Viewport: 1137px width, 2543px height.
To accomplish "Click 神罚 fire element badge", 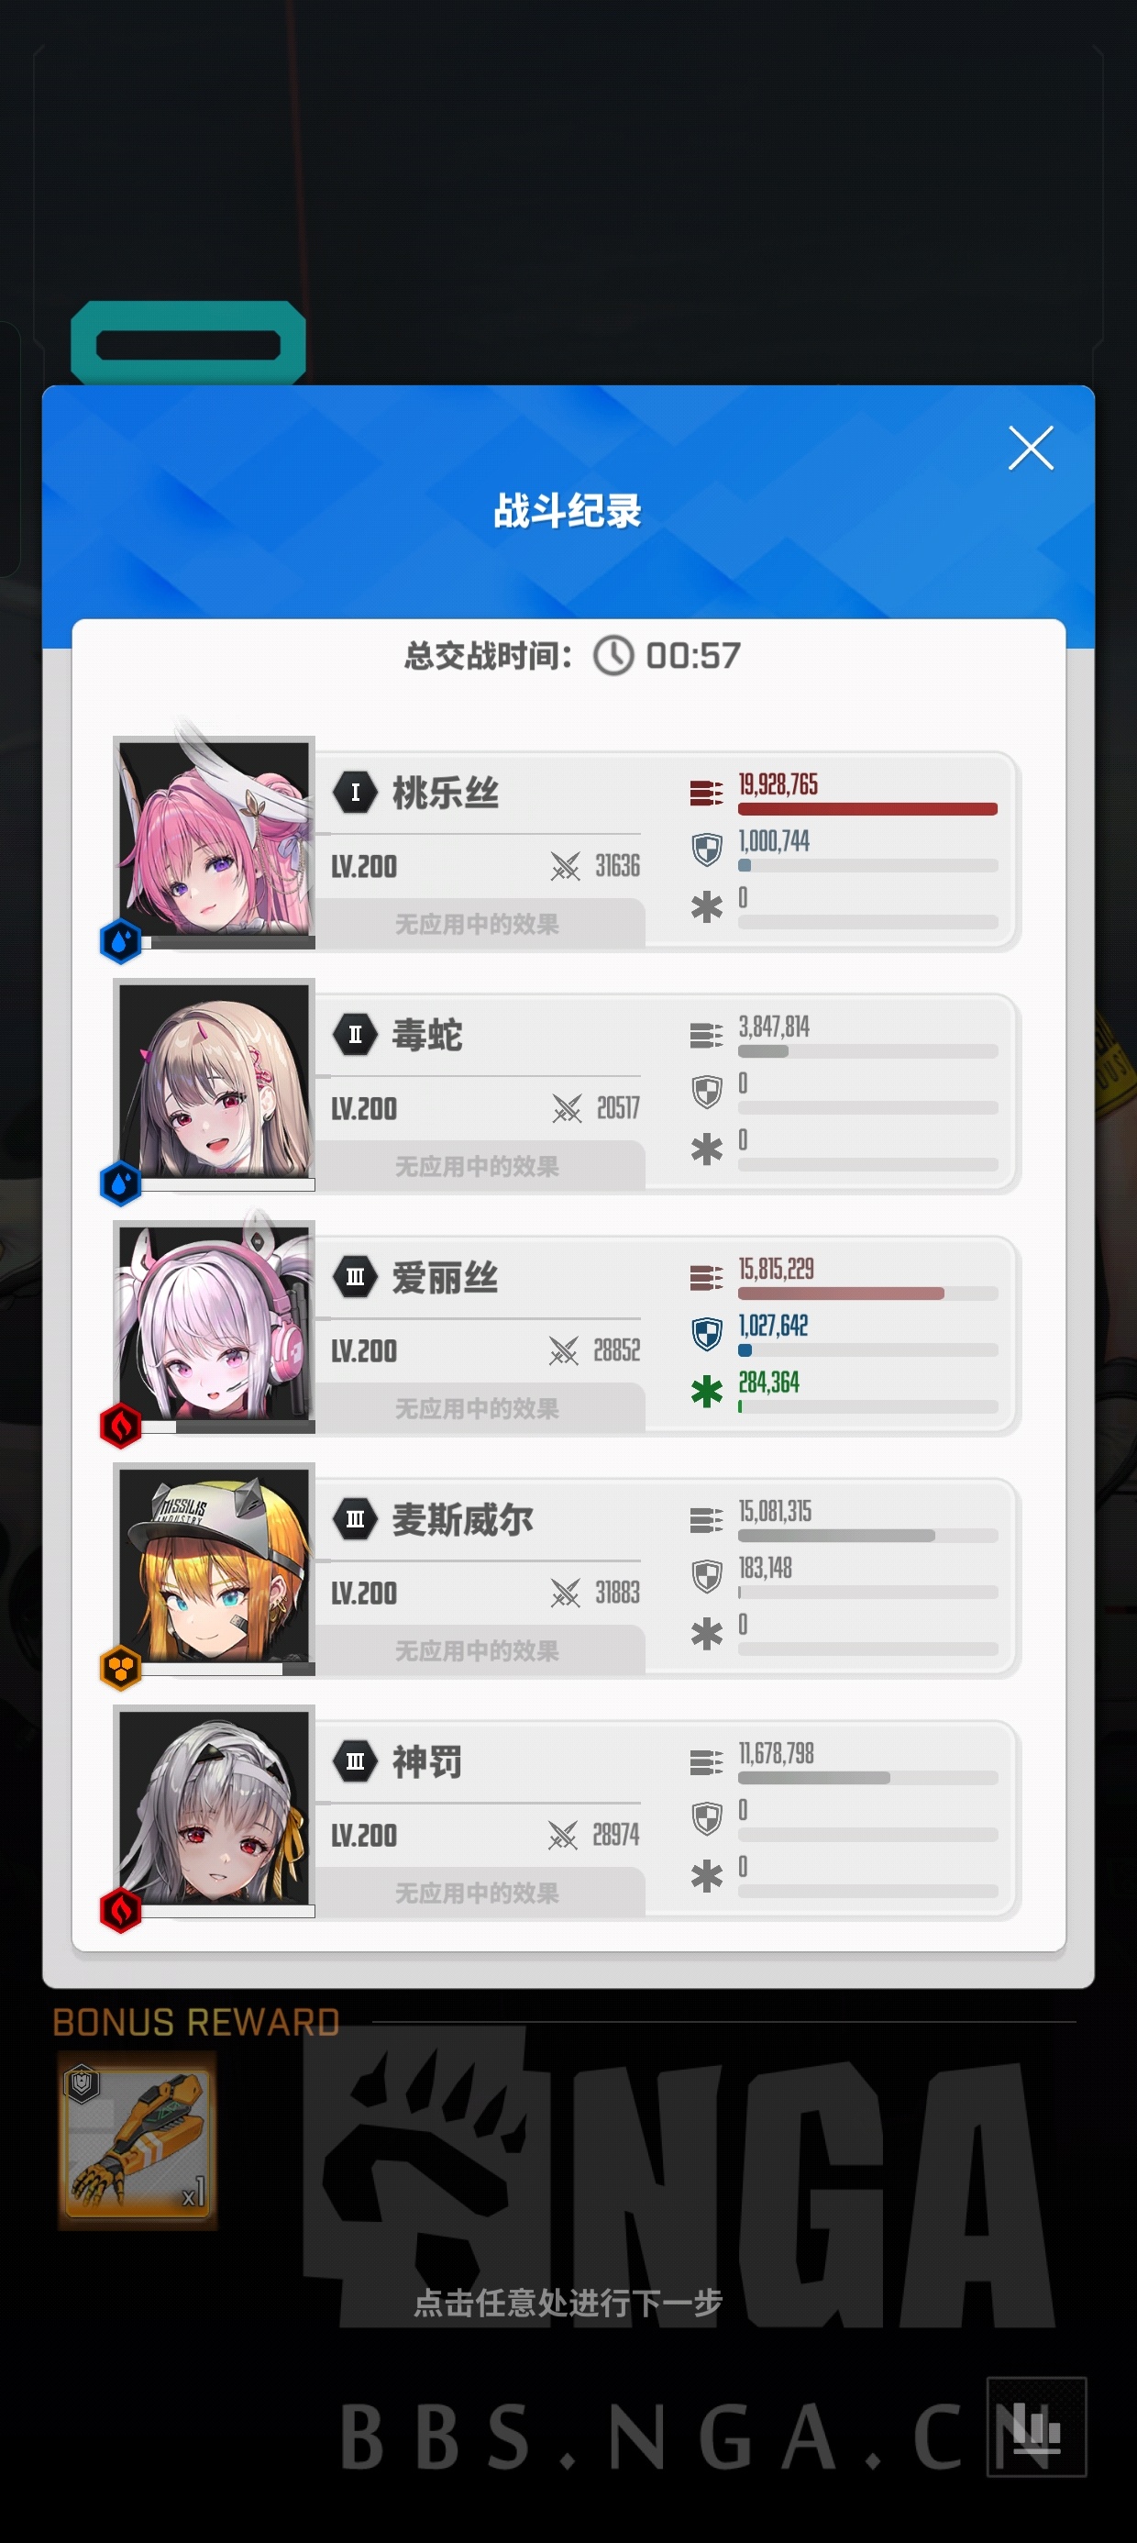I will pyautogui.click(x=121, y=1910).
